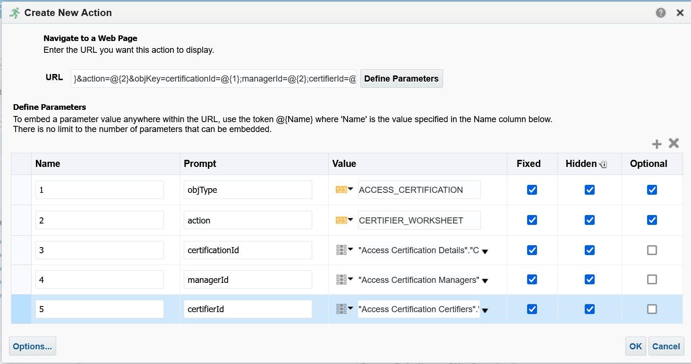The image size is (691, 364).
Task: Edit the managerId prompt field
Action: pos(248,280)
